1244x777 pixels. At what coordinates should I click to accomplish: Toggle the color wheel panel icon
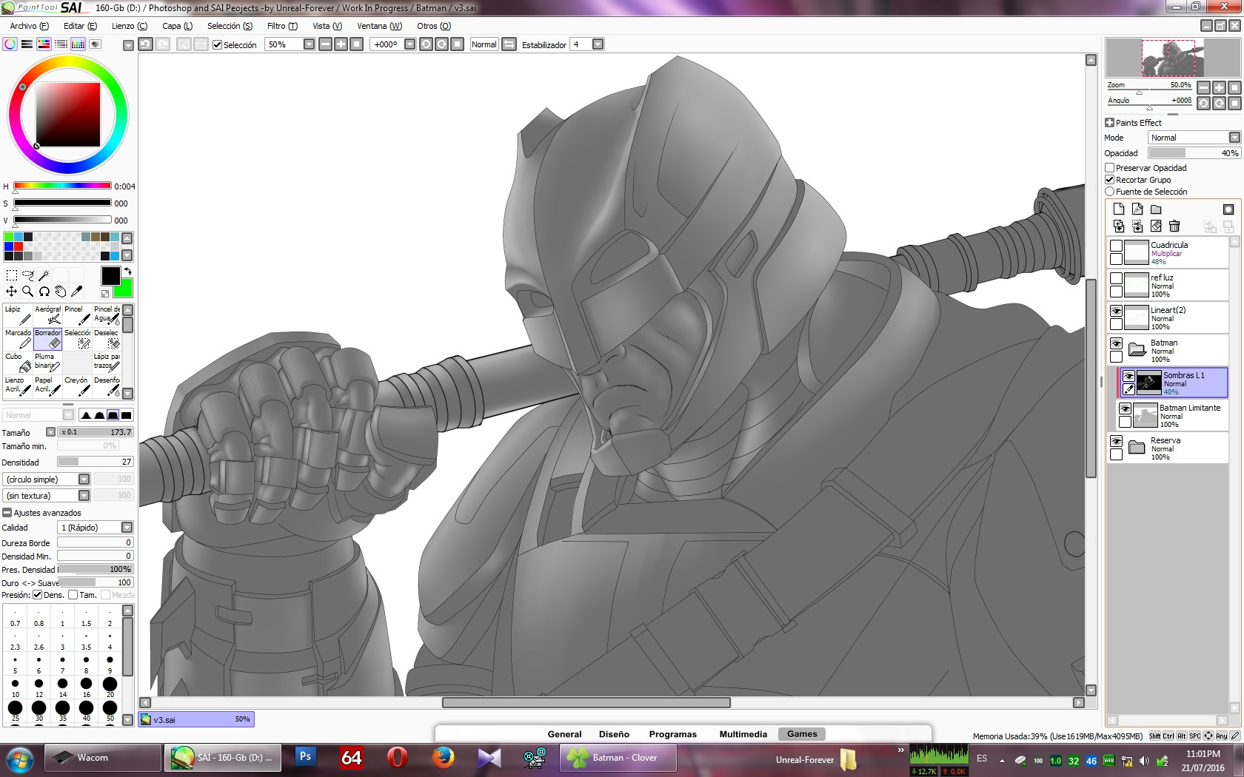tap(10, 44)
